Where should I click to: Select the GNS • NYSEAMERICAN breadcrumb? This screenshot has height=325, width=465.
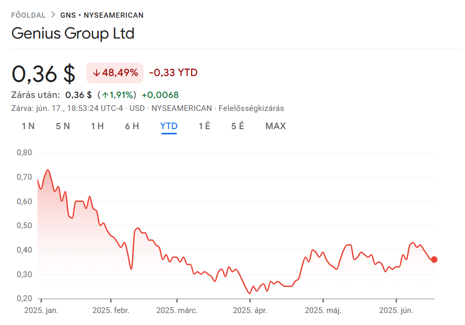click(x=102, y=15)
